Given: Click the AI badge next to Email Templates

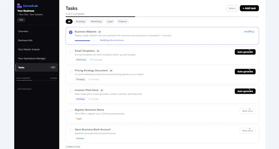Looking at the screenshot, I should coord(98,51).
